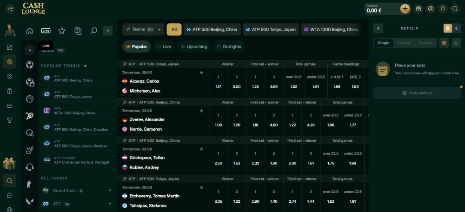
Task: Switch betslip to Single mode
Action: (x=384, y=43)
